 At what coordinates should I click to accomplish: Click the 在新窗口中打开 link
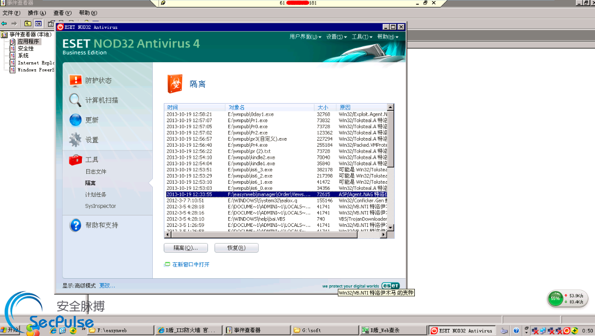tap(191, 265)
